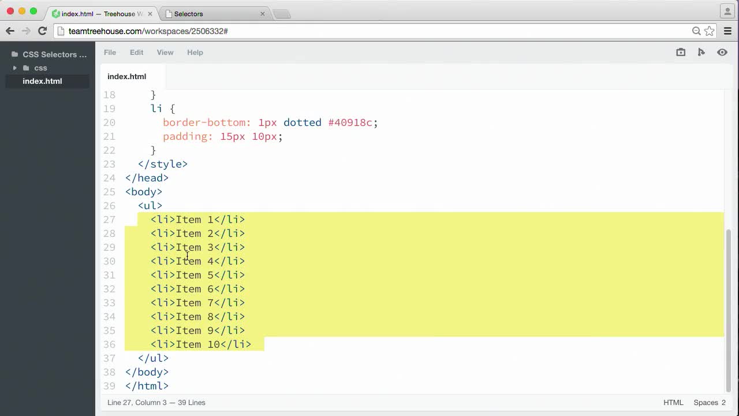The width and height of the screenshot is (739, 416).
Task: Reload the page with the refresh icon
Action: pos(42,31)
